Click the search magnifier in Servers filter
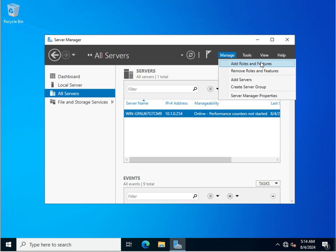 195,89
